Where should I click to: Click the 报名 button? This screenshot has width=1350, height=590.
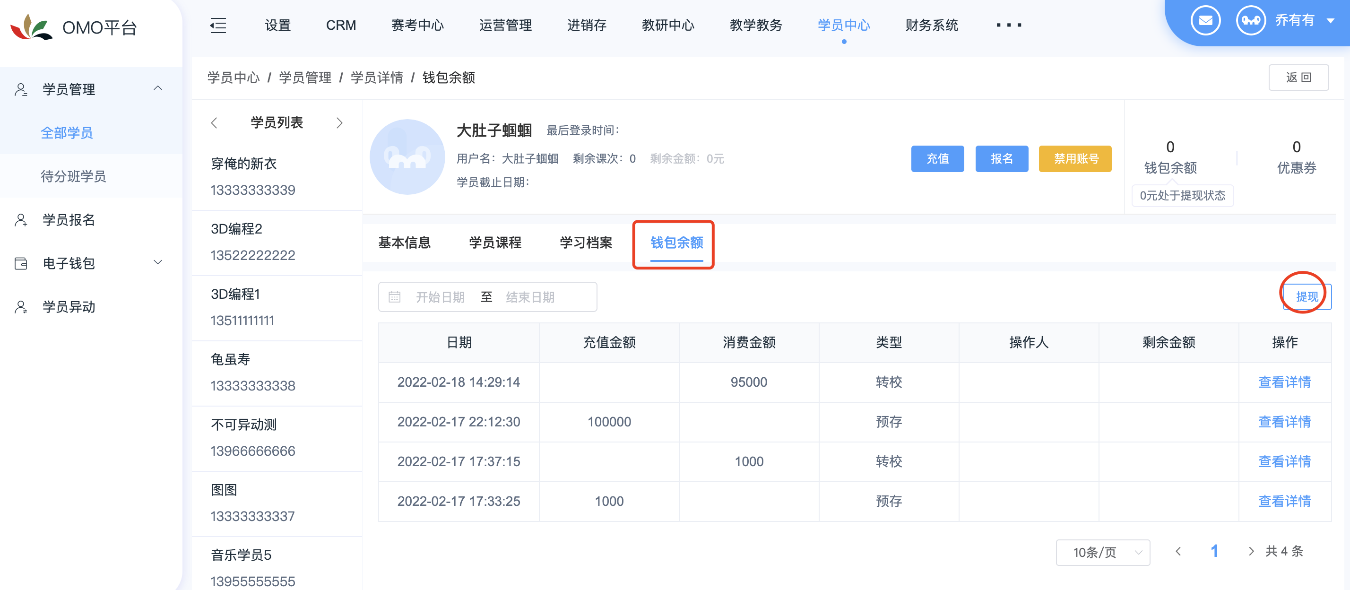(1002, 159)
